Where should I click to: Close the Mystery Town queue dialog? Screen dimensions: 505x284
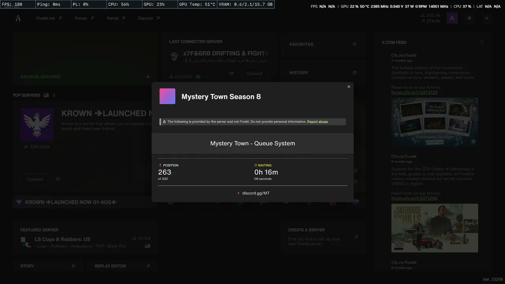click(x=349, y=87)
